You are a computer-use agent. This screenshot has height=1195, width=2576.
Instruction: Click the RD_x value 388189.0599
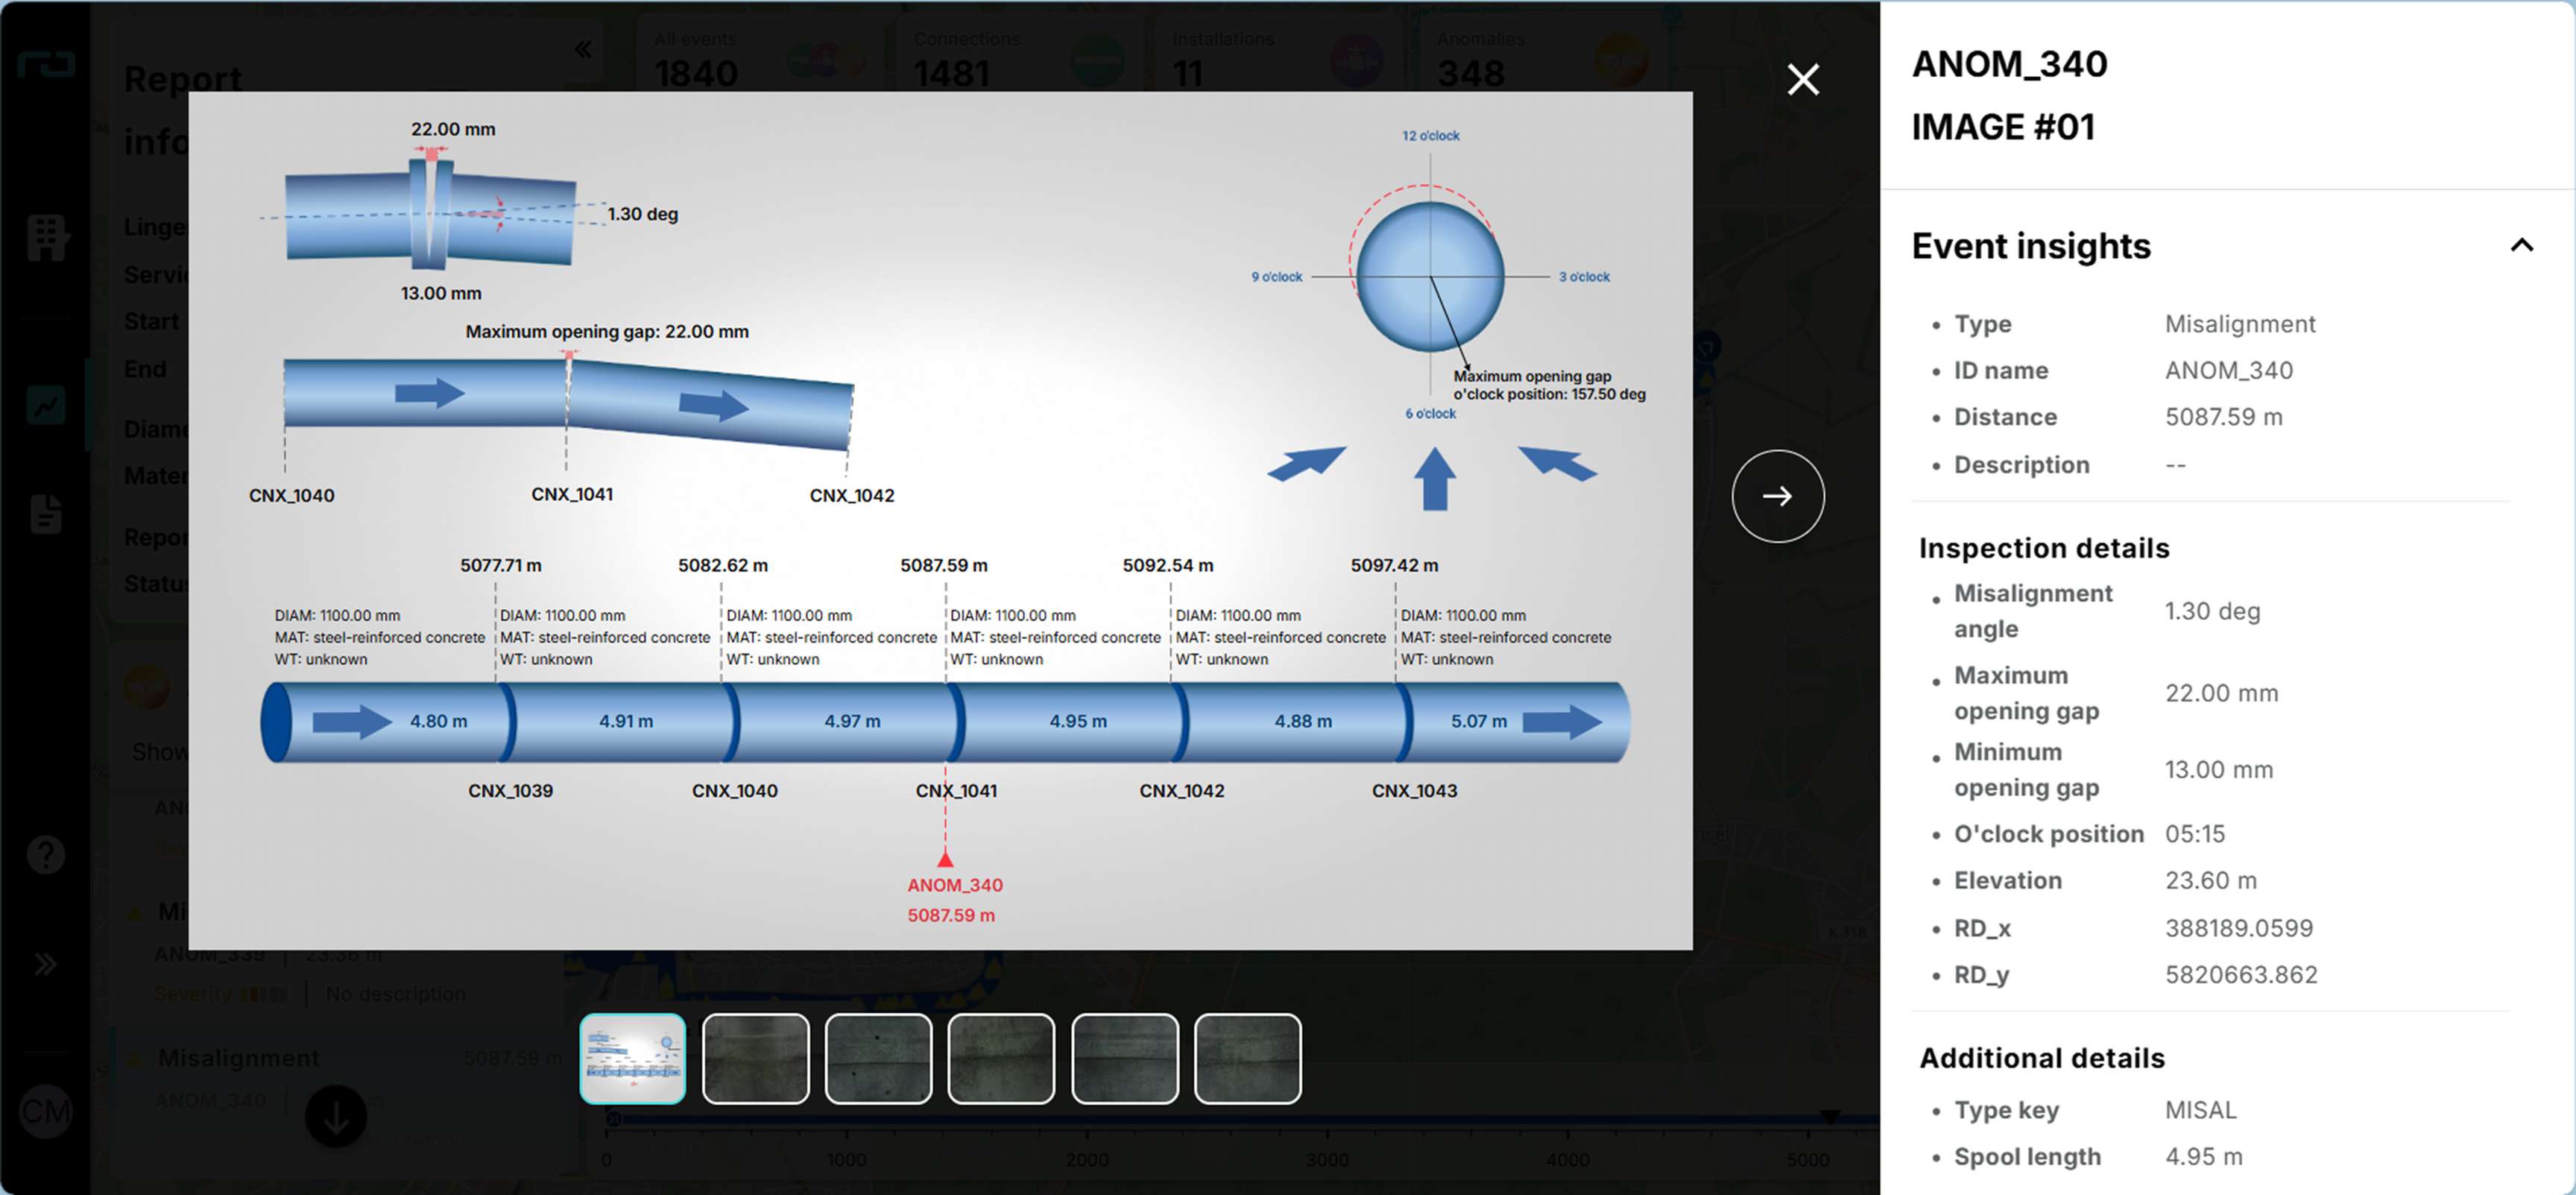tap(2239, 929)
